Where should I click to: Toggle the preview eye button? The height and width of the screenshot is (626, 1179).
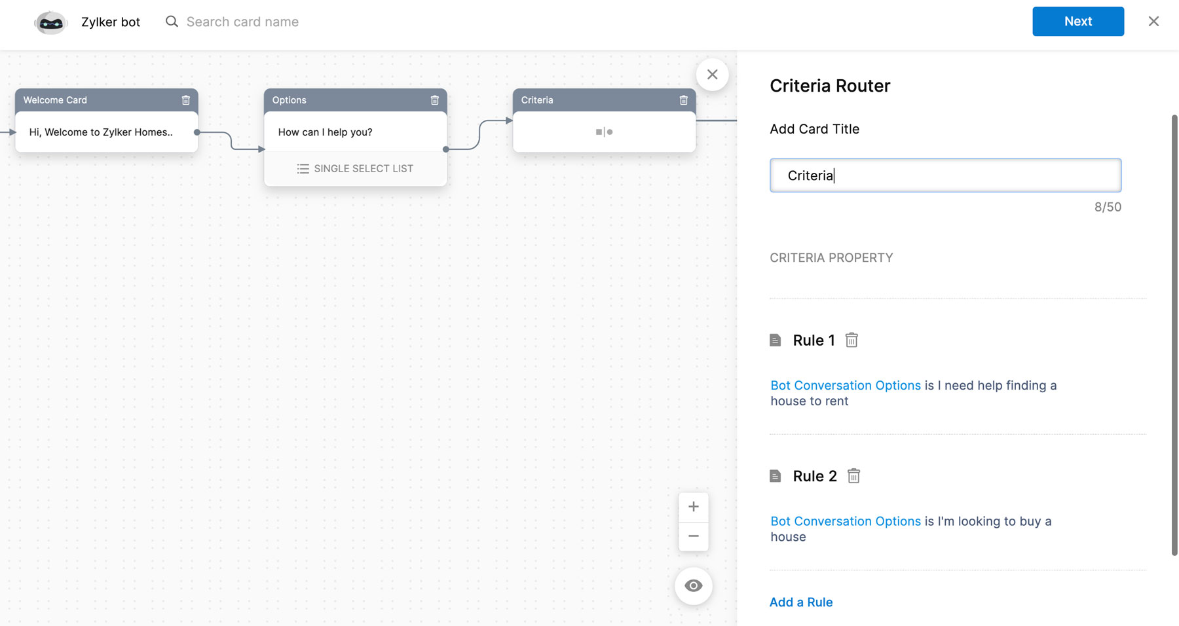point(694,586)
